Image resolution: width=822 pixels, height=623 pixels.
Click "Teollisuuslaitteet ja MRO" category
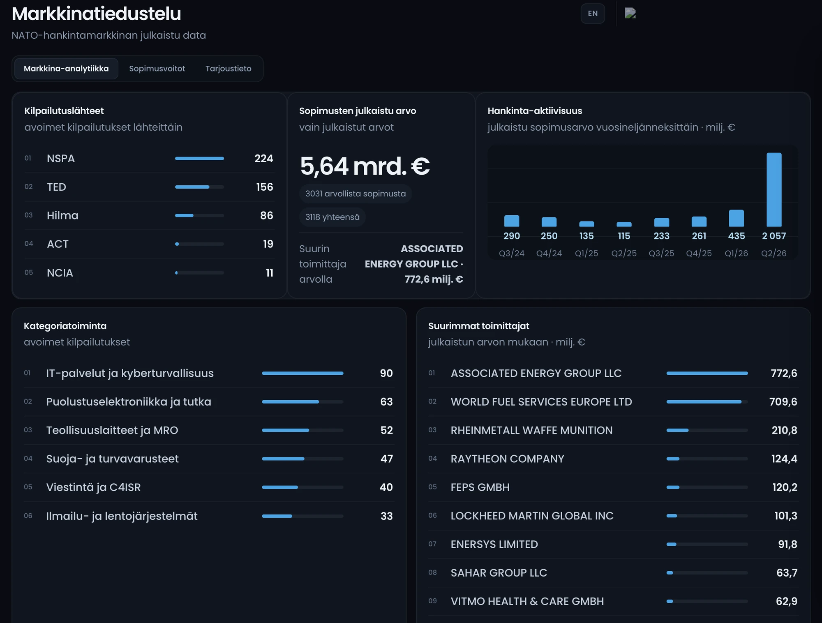tap(112, 430)
